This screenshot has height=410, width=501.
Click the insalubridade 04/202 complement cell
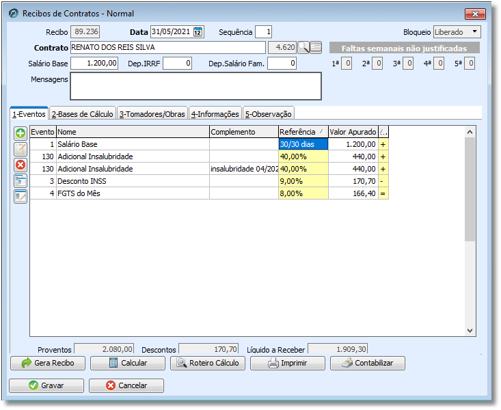(244, 169)
